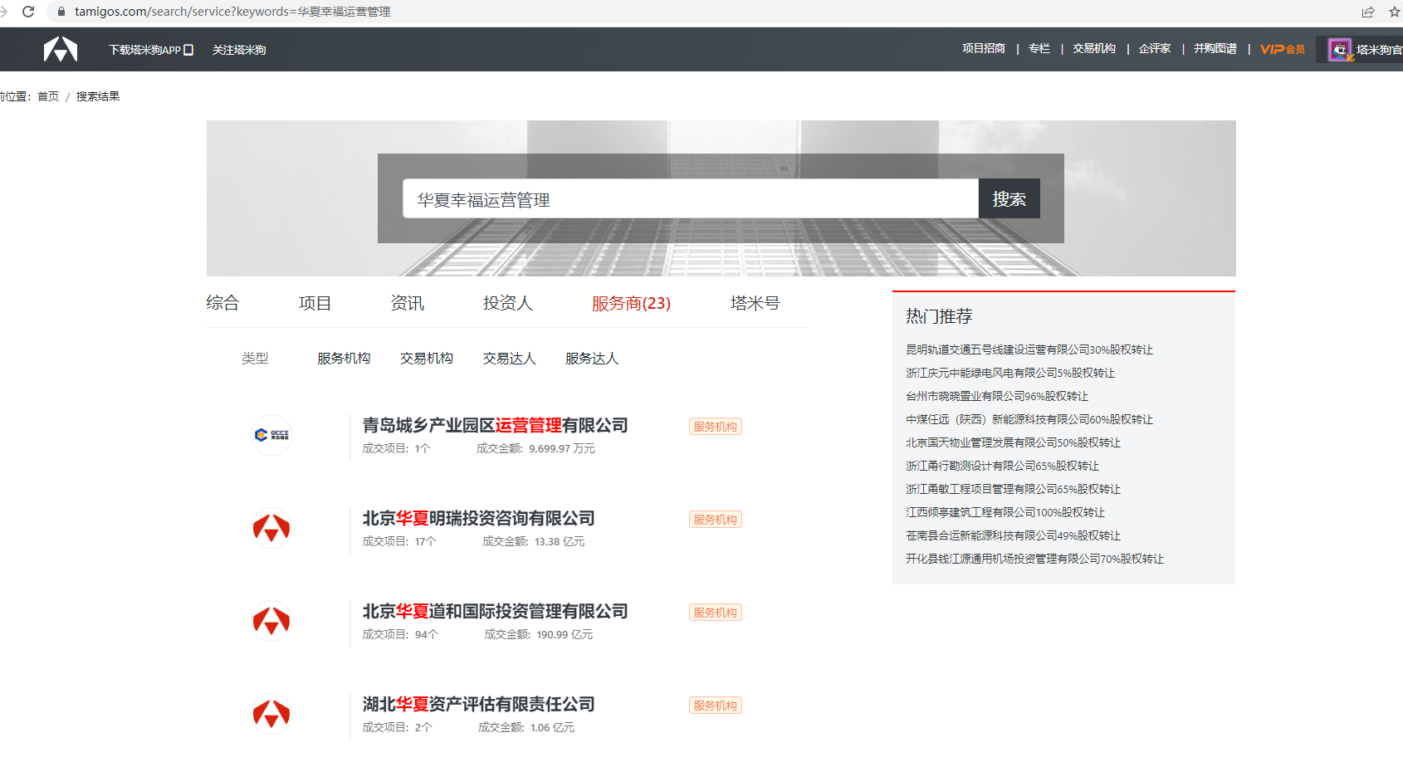Click the search input field containing 华夏幸福运营管理

[x=691, y=199]
